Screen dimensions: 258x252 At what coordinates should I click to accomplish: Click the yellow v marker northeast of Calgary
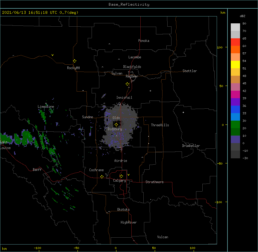[128, 174]
